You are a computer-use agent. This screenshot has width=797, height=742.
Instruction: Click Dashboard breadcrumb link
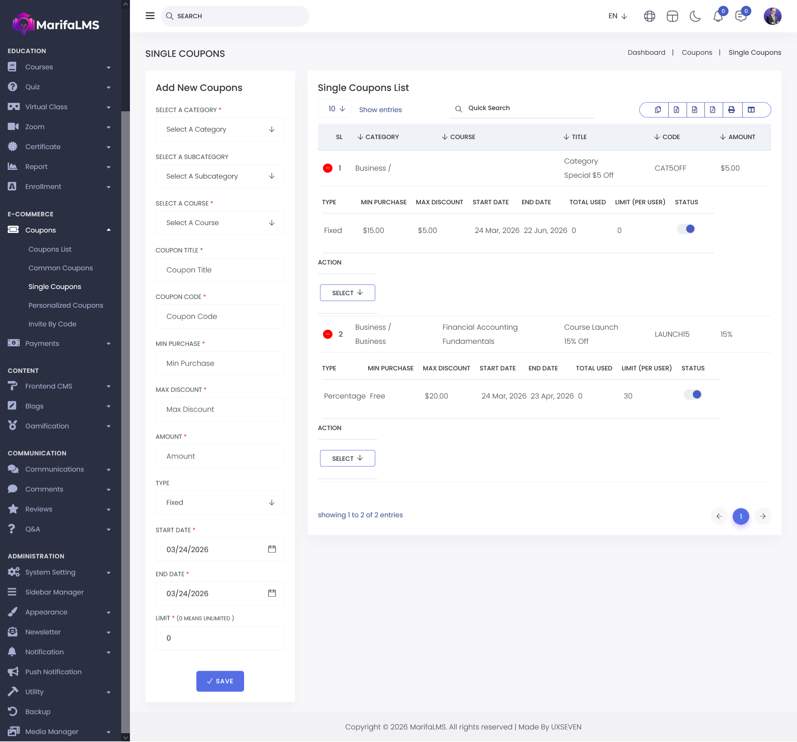(x=646, y=52)
